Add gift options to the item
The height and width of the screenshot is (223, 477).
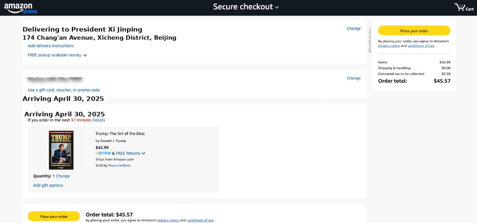[48, 185]
